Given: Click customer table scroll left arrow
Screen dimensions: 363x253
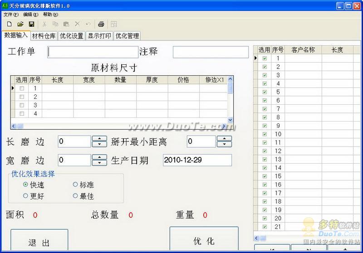Looking at the screenshot, I should pos(256,238).
